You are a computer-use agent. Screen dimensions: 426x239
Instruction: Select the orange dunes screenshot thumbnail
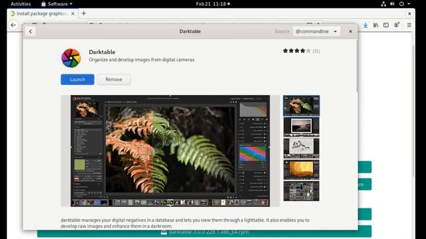coord(302,170)
